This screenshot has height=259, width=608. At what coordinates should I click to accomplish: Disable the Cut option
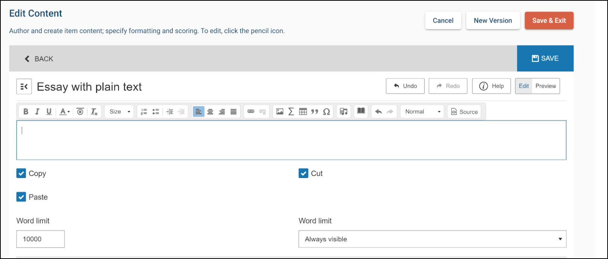pos(303,173)
